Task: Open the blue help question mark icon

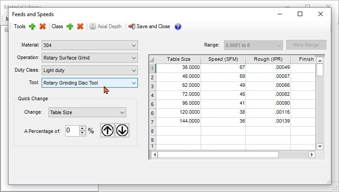Action: pyautogui.click(x=178, y=26)
